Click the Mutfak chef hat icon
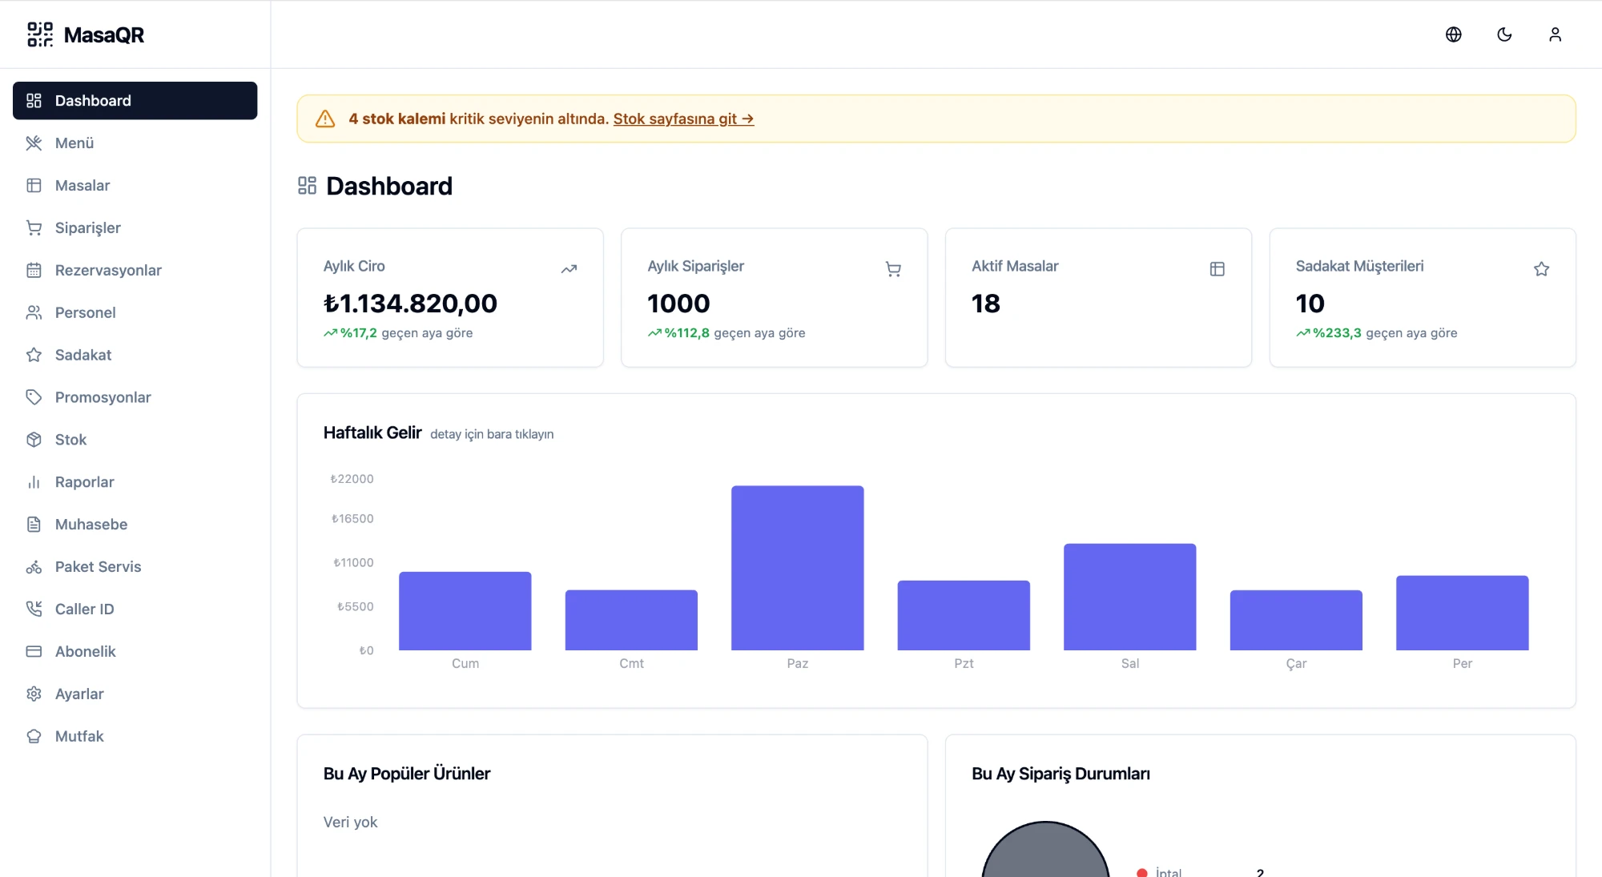1602x877 pixels. coord(34,737)
